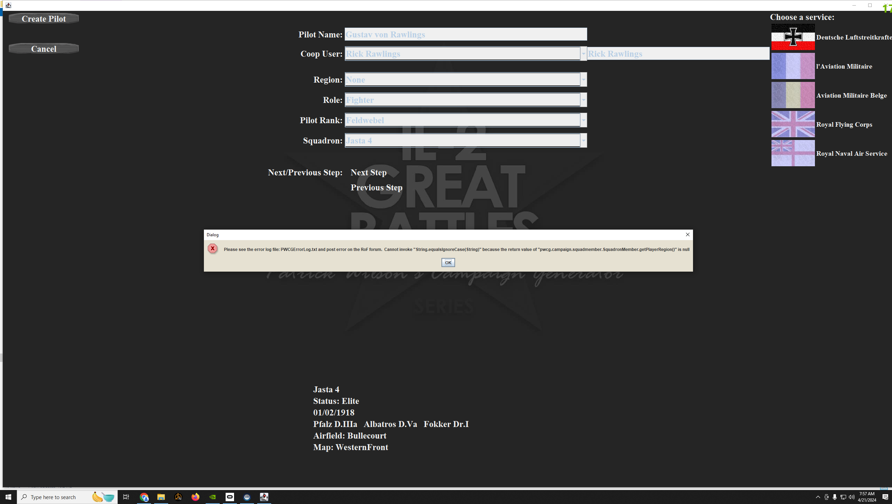
Task: Select the Royal Flying Corps flag
Action: tap(792, 124)
